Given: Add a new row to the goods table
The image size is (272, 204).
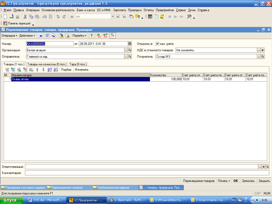Looking at the screenshot, I should 7,70.
